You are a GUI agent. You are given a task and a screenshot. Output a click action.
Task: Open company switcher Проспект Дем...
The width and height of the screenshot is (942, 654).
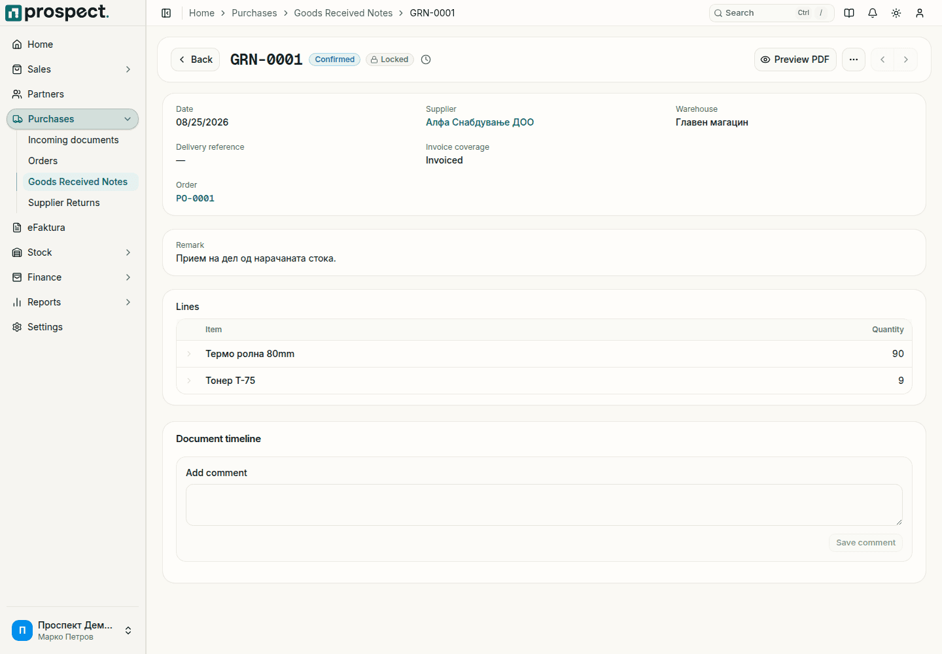point(73,630)
